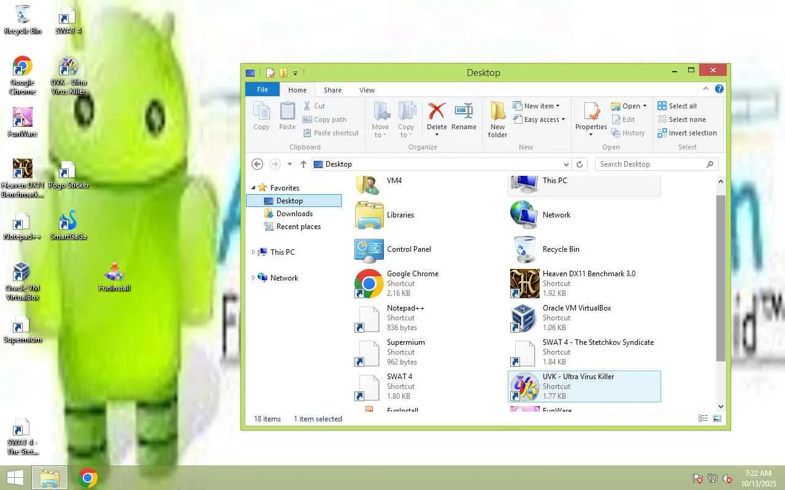The image size is (785, 490).
Task: Click the magnifier icon in the search box
Action: (710, 164)
